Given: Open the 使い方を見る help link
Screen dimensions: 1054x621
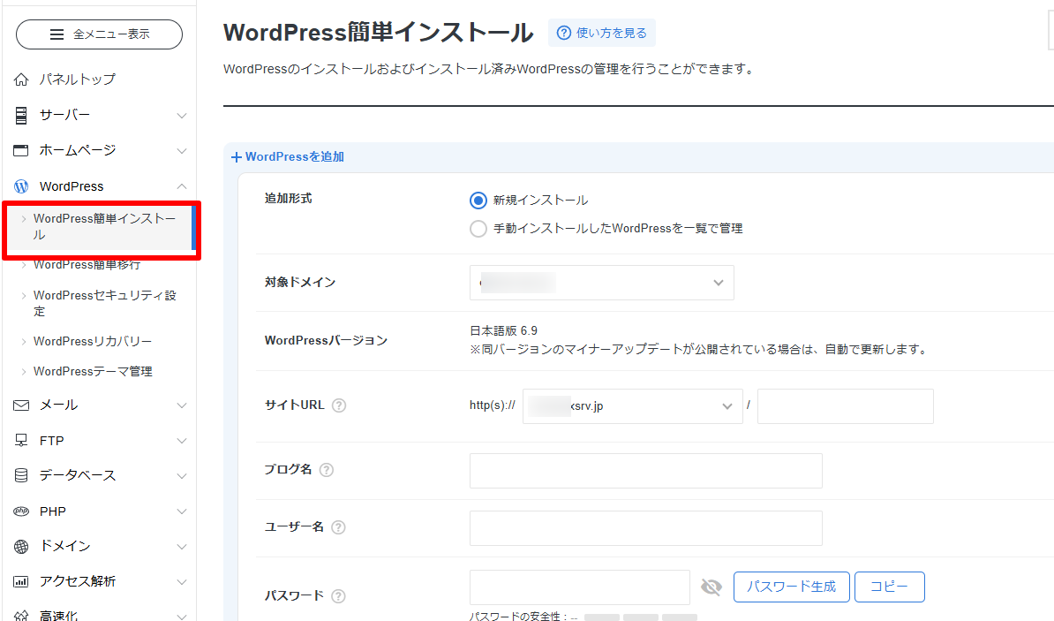Looking at the screenshot, I should [602, 32].
